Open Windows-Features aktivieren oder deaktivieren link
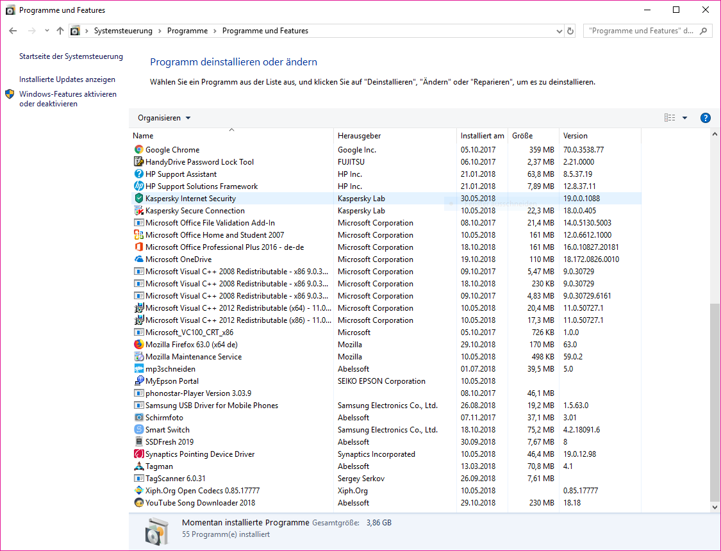 [x=67, y=99]
